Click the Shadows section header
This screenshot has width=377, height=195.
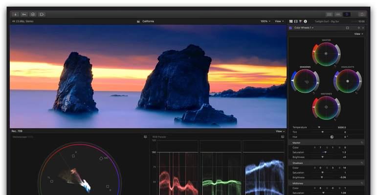(326, 163)
